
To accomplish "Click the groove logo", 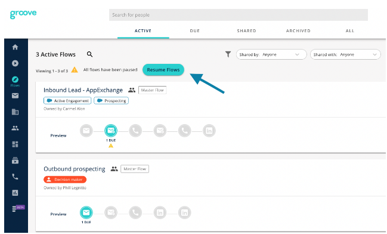I will [x=23, y=14].
